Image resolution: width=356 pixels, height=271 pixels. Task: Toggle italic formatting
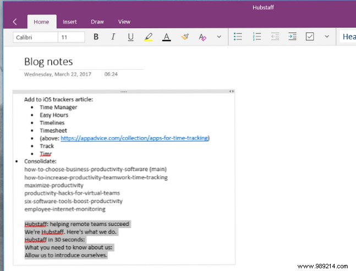(113, 37)
